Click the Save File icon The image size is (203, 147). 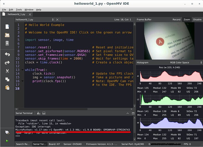point(7,44)
